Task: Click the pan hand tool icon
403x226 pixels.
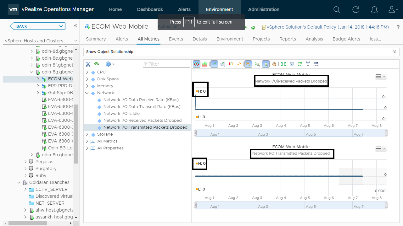Action: pyautogui.click(x=274, y=64)
